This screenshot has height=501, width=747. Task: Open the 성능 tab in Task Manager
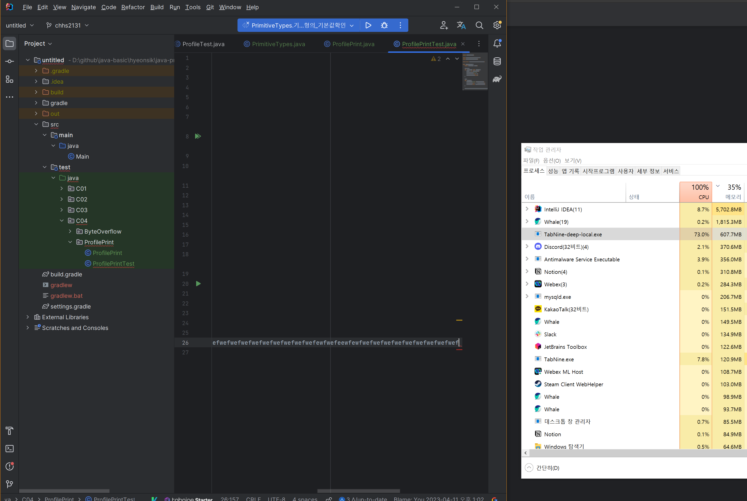pos(553,171)
